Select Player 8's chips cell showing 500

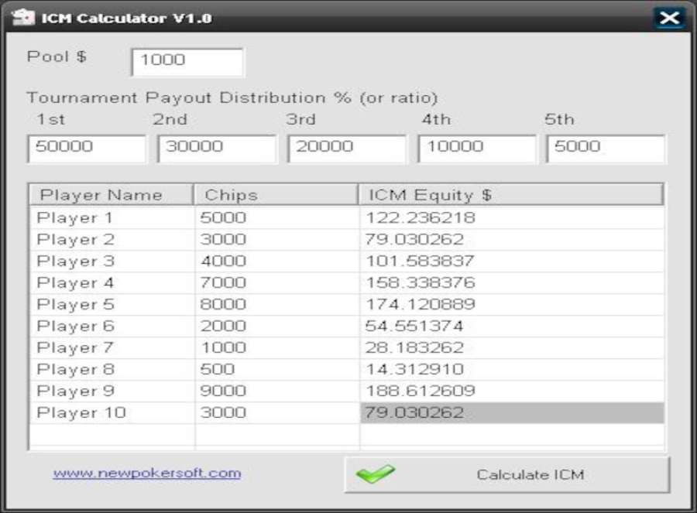pyautogui.click(x=276, y=370)
